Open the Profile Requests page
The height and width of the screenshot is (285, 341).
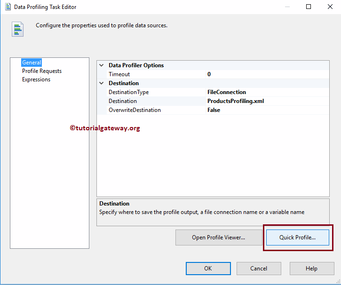(x=42, y=71)
